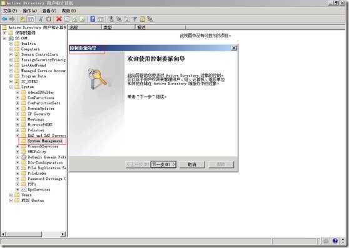Click the scissors Cut icon

(x=41, y=19)
